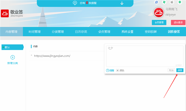Click inside the note text area containing 七夕
The image size is (186, 111).
(145, 56)
